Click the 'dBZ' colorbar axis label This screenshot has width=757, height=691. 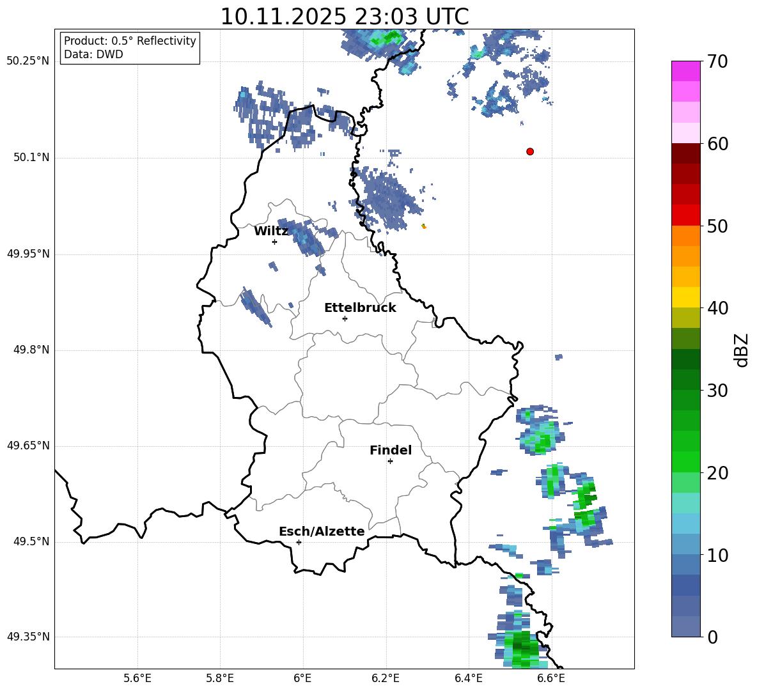coord(741,350)
